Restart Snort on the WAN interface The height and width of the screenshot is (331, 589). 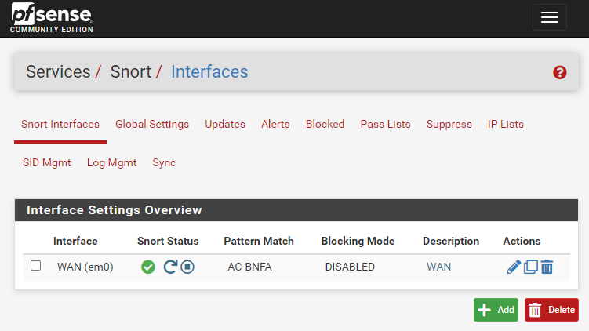click(170, 267)
